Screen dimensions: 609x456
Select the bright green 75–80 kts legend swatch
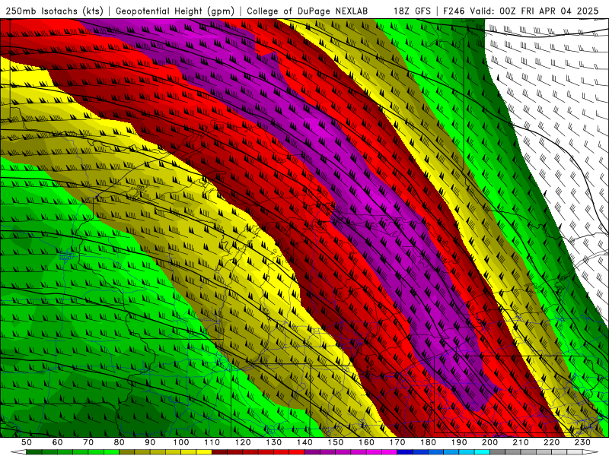pos(111,451)
